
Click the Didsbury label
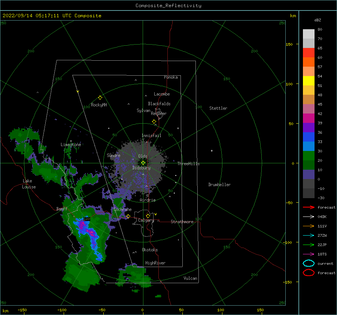[141, 168]
